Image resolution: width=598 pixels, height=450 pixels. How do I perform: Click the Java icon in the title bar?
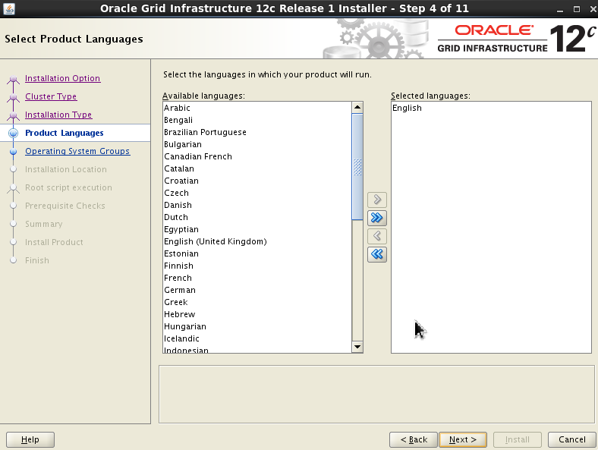pyautogui.click(x=9, y=8)
